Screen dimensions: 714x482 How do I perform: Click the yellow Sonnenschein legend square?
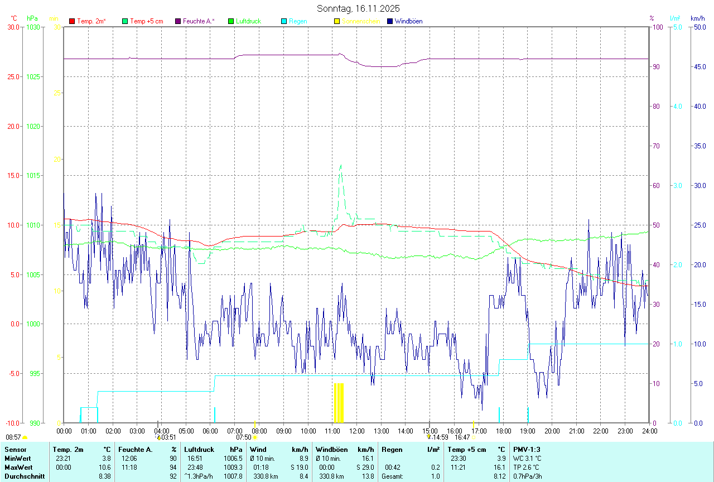pyautogui.click(x=337, y=21)
